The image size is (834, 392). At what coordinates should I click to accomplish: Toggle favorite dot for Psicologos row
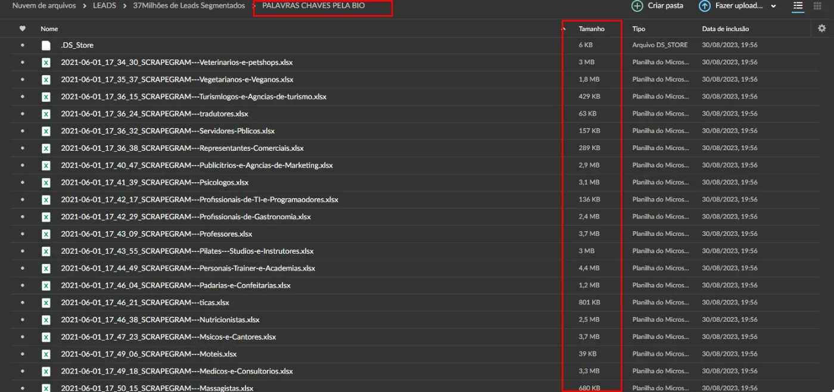(x=23, y=182)
